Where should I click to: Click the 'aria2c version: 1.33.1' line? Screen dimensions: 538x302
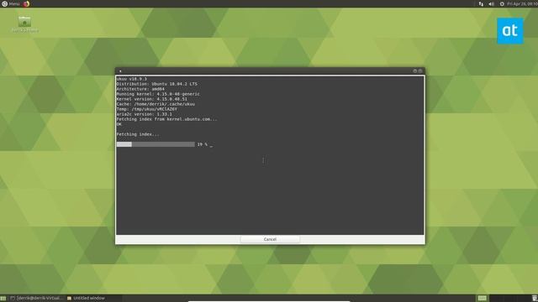(x=144, y=114)
